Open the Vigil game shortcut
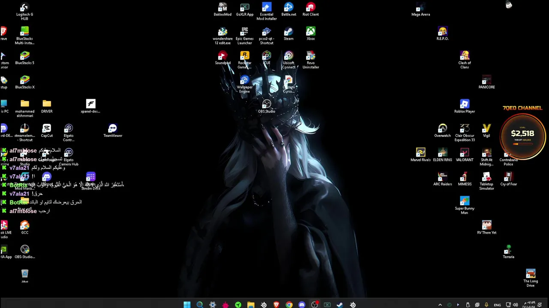 point(486,131)
